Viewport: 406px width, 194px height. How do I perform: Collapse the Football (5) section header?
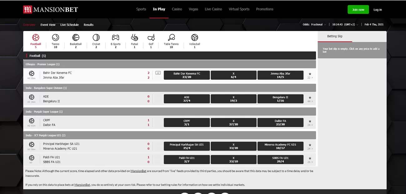(170, 56)
